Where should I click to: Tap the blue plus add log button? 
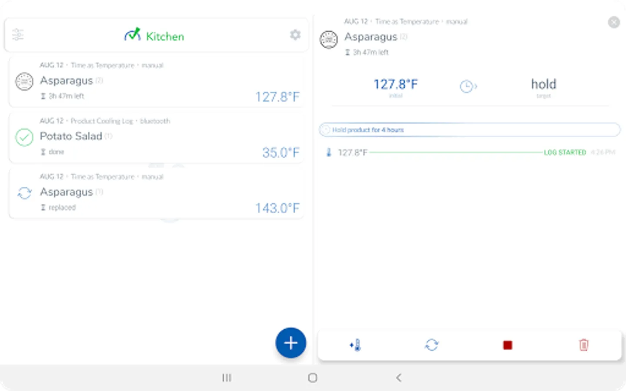click(x=291, y=343)
